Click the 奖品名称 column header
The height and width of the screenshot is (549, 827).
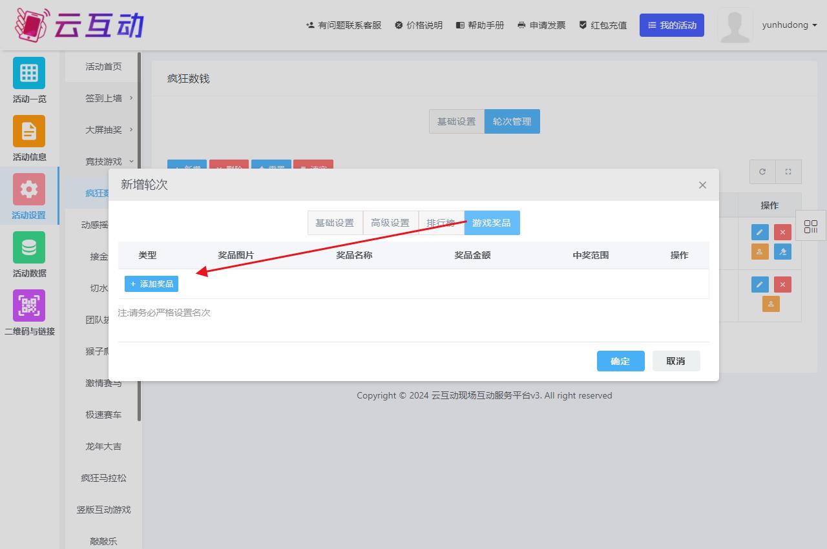[x=354, y=255]
